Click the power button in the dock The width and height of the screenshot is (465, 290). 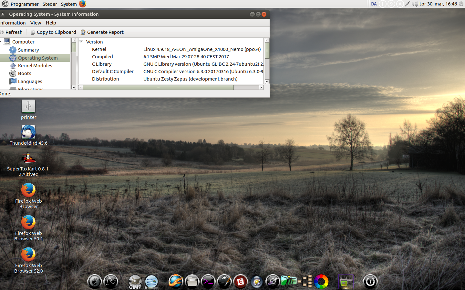370,282
